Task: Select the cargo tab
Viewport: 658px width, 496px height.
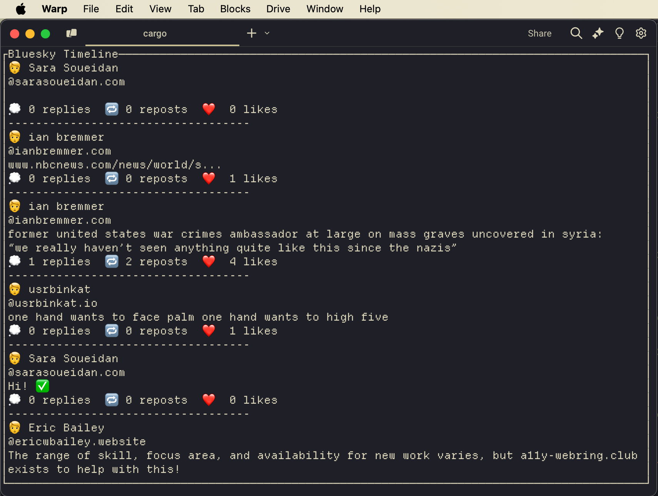Action: [x=155, y=34]
